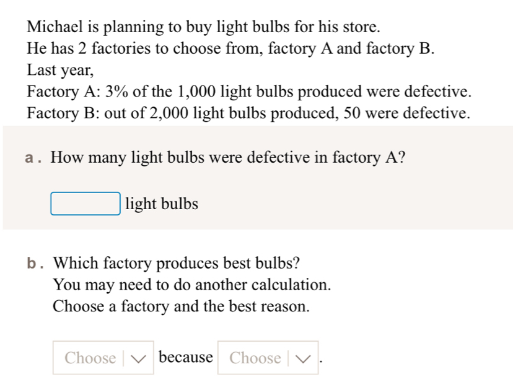Open the 'Choose' reason dropdown after 'because'
Image resolution: width=513 pixels, height=380 pixels.
267,358
